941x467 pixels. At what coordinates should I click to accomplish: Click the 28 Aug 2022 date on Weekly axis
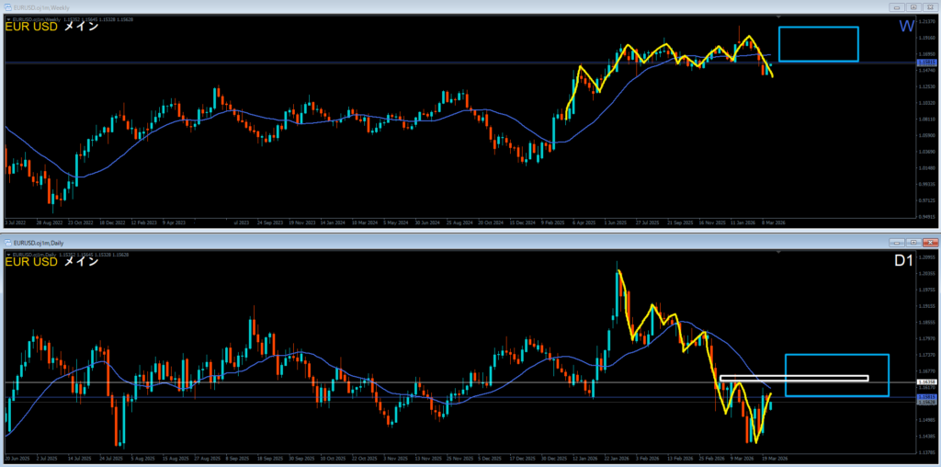[50, 222]
